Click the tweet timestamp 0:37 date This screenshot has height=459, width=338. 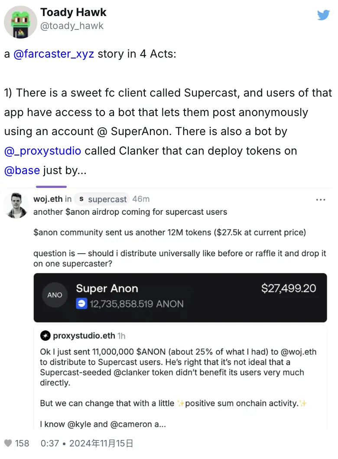87,443
